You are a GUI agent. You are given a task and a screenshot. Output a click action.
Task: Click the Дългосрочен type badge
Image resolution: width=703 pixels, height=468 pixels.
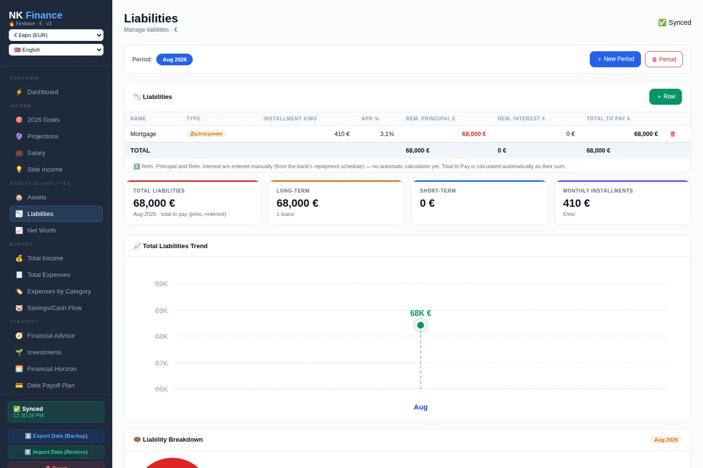pos(206,134)
